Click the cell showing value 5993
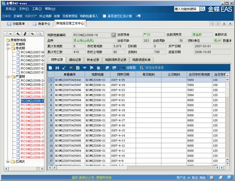Image resolution: width=235 pixels, height=181 pixels. pos(199,90)
